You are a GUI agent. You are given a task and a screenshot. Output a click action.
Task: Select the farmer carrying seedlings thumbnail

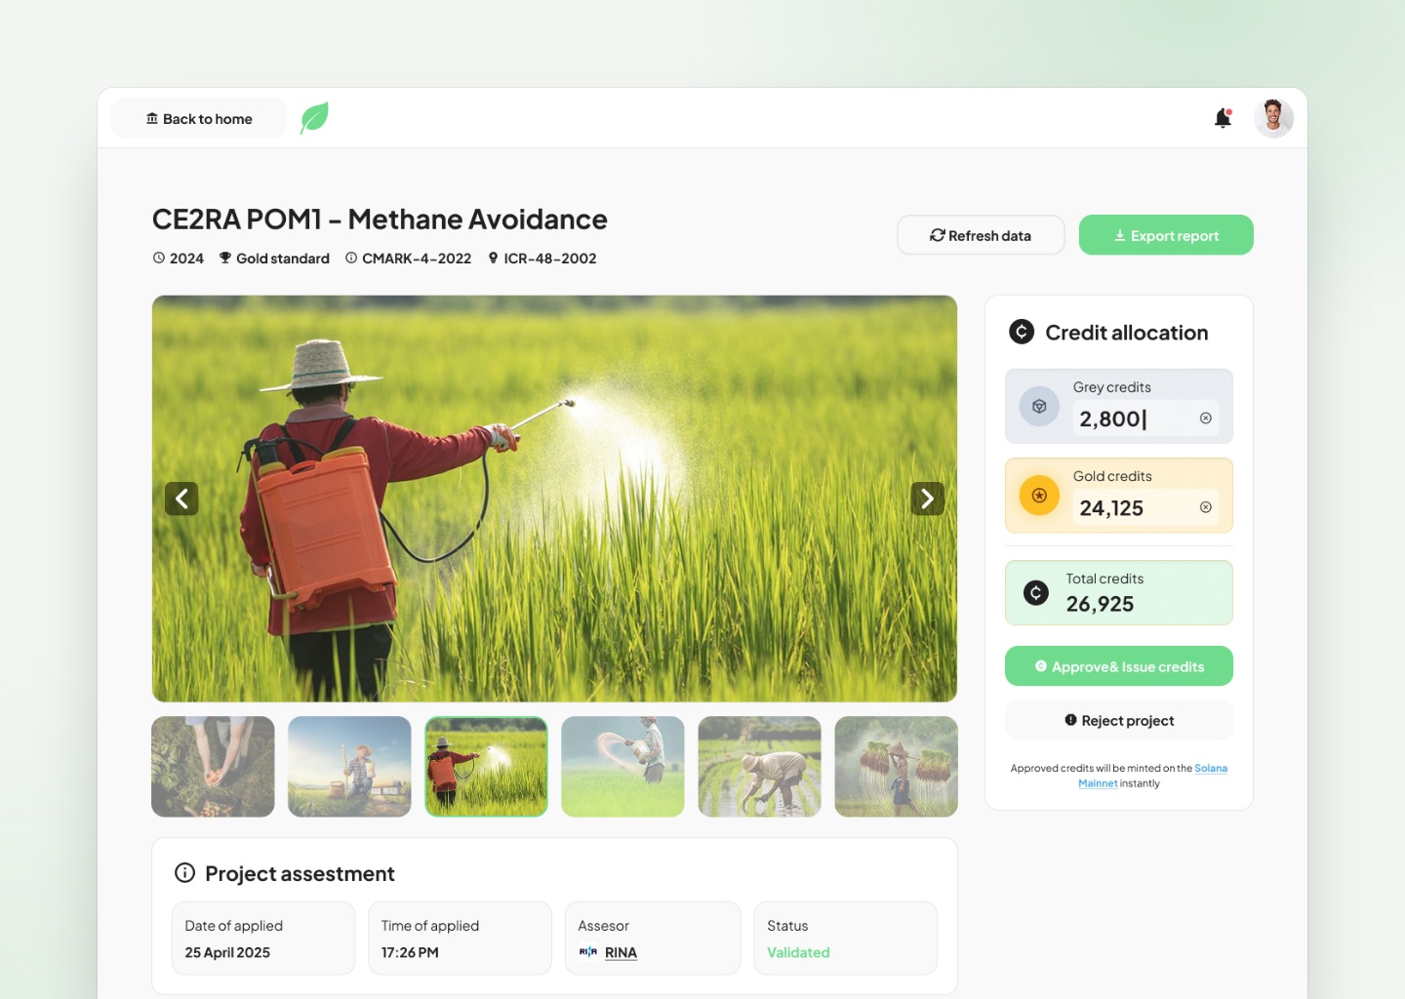pyautogui.click(x=896, y=767)
